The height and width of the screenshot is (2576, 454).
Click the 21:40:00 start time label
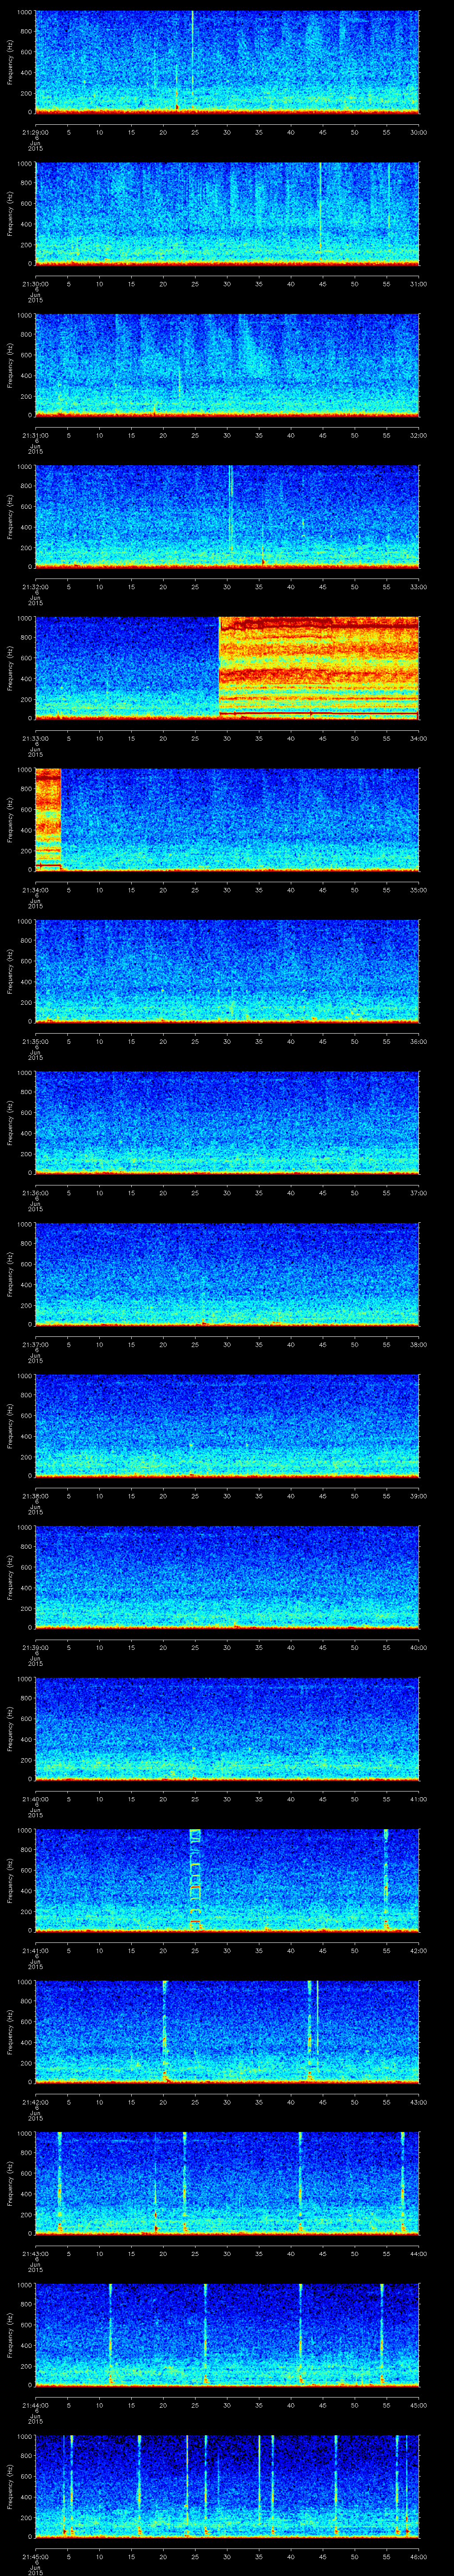(x=35, y=1799)
